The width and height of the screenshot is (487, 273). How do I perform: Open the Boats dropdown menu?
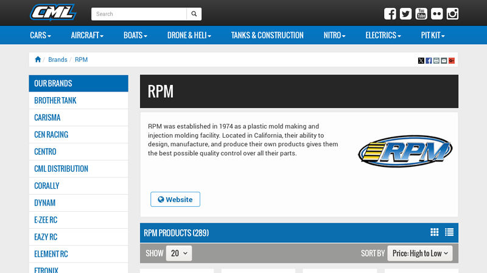135,35
